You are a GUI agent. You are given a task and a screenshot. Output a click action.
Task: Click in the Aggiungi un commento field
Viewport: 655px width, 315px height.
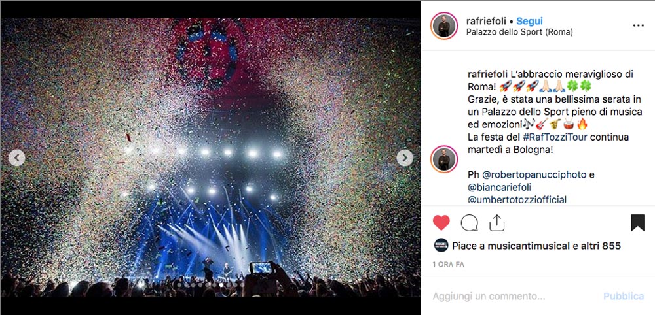[515, 296]
